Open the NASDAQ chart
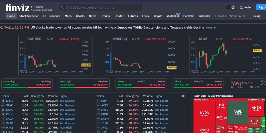266x133 pixels. coord(141,55)
